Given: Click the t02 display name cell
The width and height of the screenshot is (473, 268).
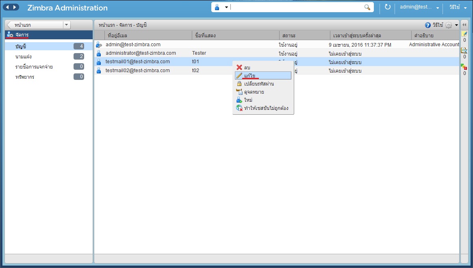Looking at the screenshot, I should (x=195, y=71).
